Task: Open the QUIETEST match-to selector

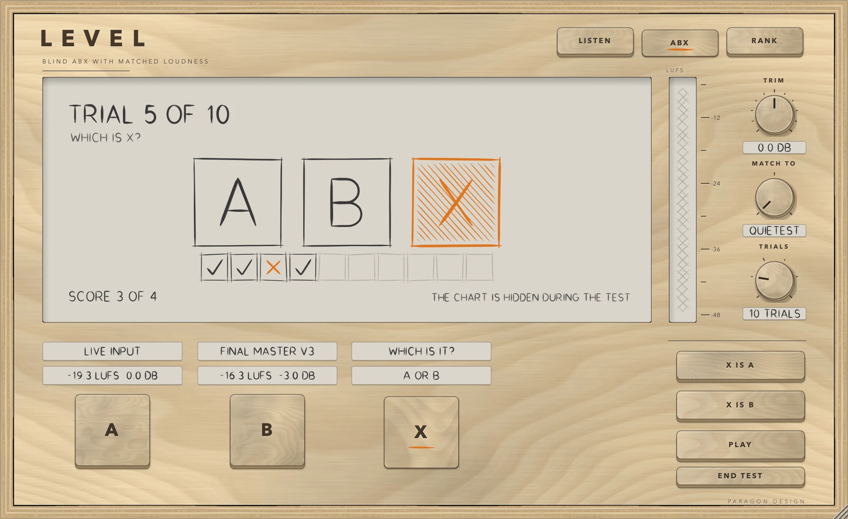Action: (x=774, y=231)
